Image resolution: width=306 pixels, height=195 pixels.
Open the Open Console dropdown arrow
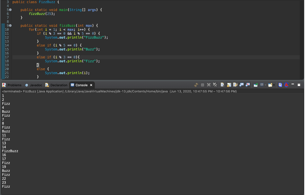(x=274, y=85)
